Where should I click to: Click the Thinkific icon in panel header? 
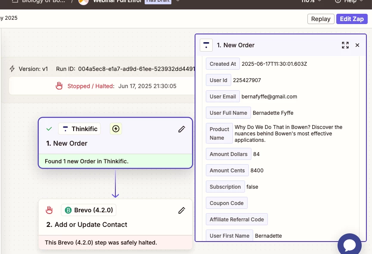click(206, 45)
